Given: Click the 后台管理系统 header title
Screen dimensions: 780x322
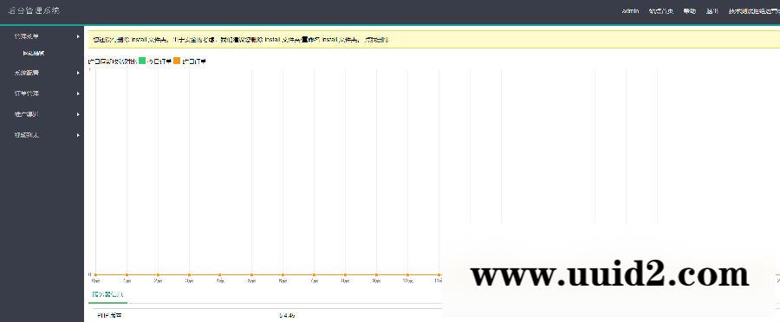Looking at the screenshot, I should [35, 10].
